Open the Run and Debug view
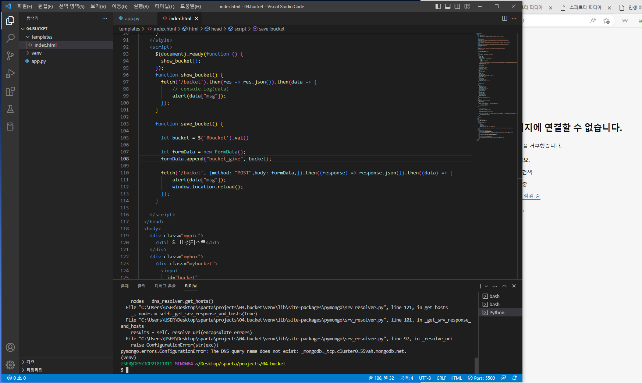 coord(10,74)
